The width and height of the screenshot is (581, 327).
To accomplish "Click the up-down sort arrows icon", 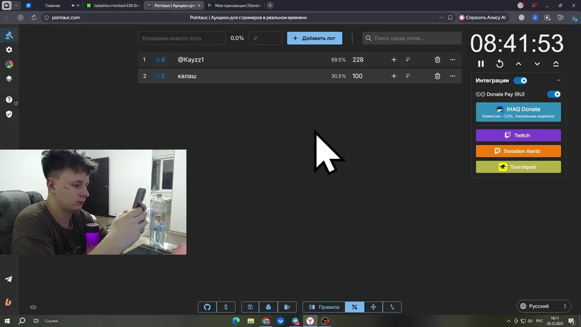I will click(x=392, y=307).
